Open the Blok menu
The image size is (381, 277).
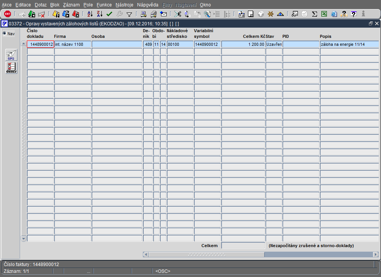(55, 5)
